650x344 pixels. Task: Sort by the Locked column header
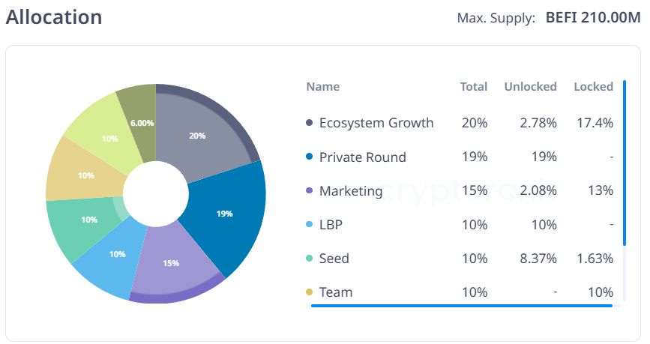(593, 87)
